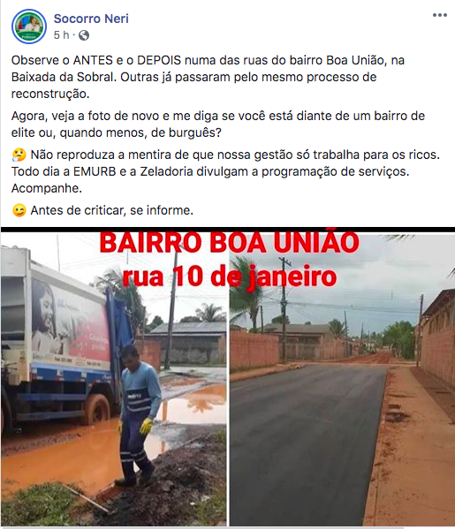
Task: Click the paragraph starting with Agora, veja
Action: point(218,125)
